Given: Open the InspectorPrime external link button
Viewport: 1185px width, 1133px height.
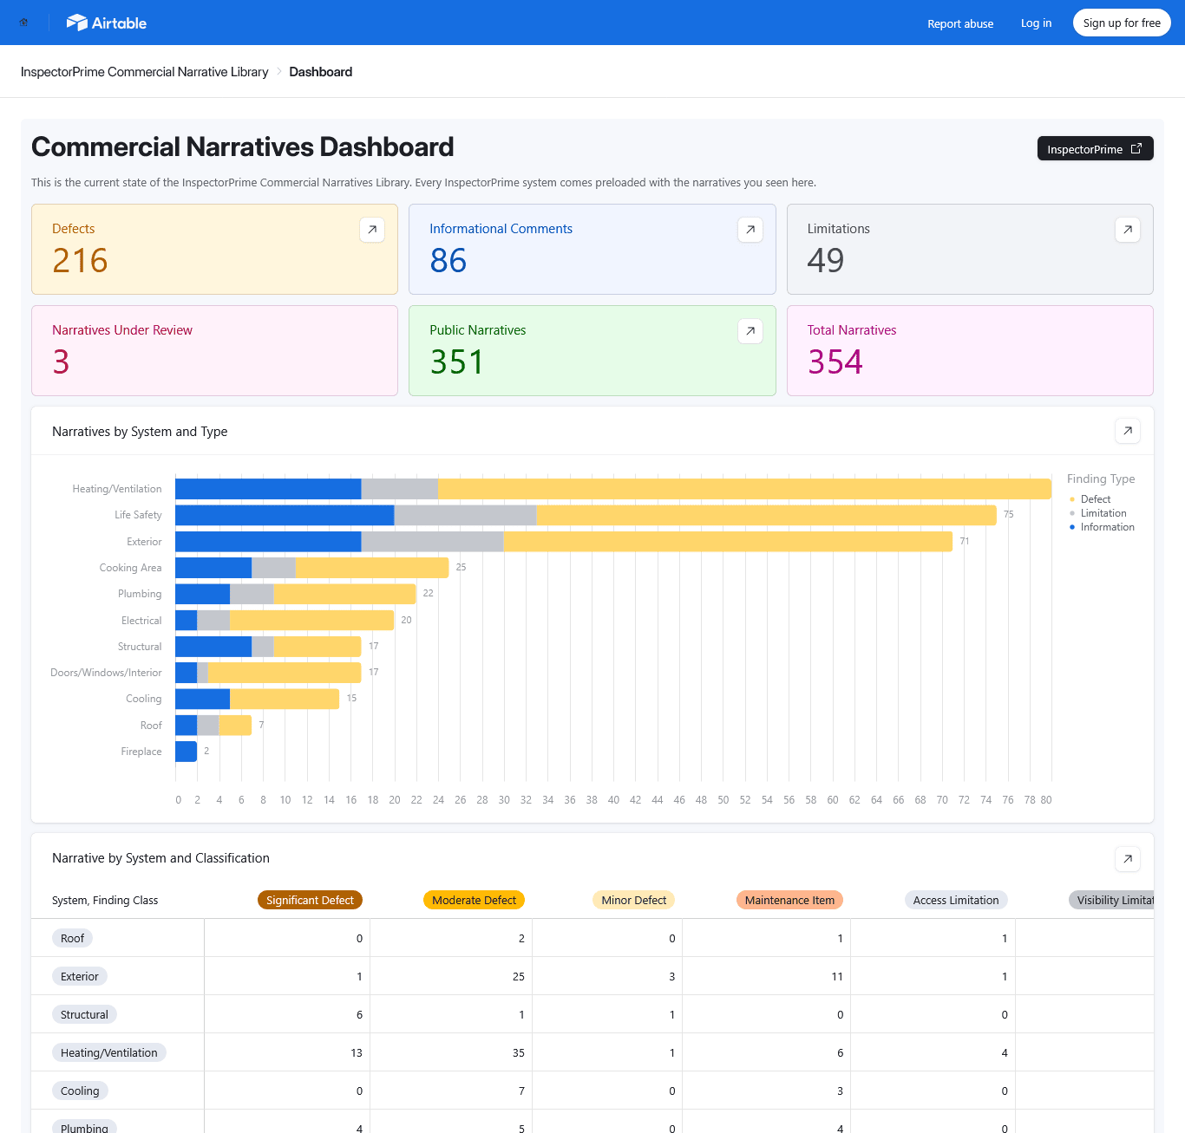Looking at the screenshot, I should [x=1095, y=149].
